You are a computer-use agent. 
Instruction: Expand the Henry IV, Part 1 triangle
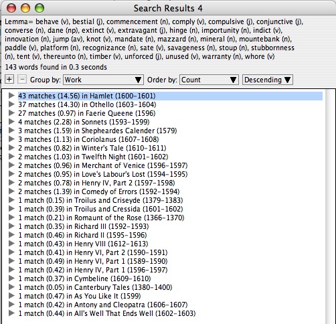tap(11, 270)
